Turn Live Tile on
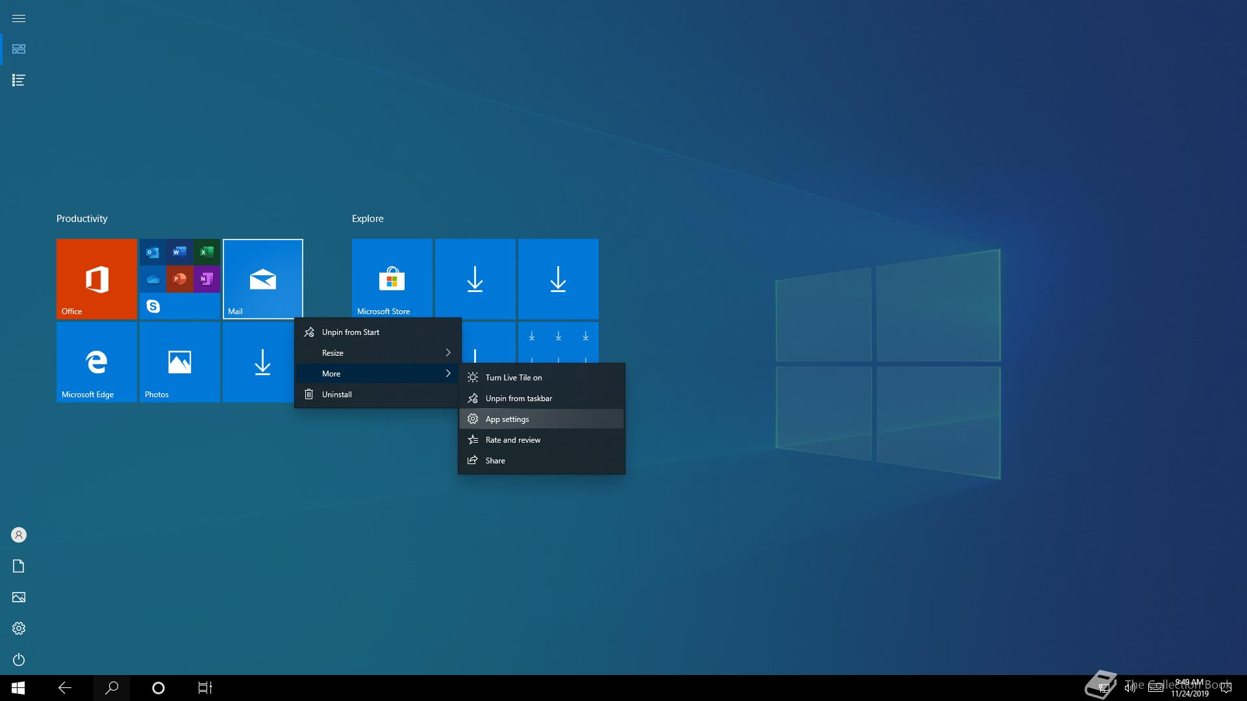Screen dimensions: 1247x701 [542, 377]
